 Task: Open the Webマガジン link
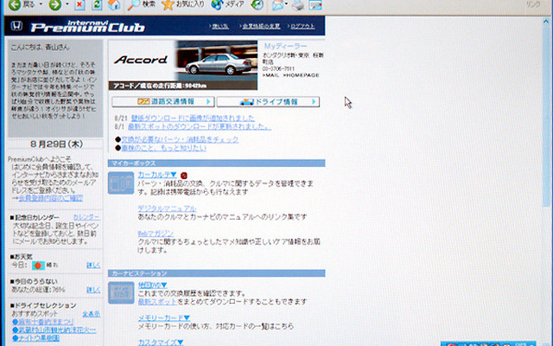click(156, 234)
